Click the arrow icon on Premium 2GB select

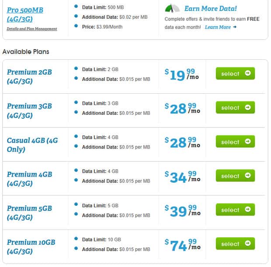pos(248,73)
